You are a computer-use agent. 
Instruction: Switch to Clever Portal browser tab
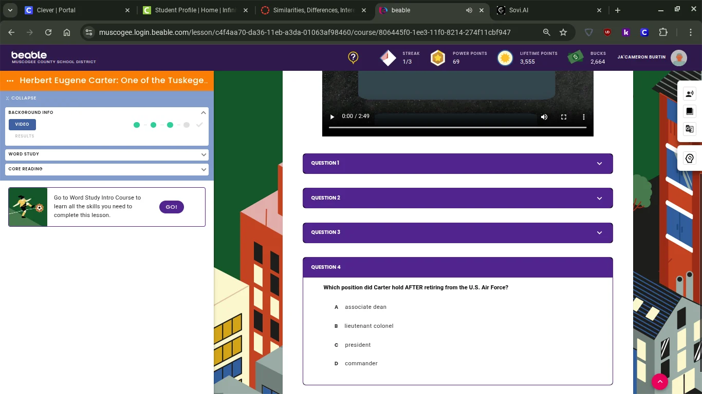(77, 10)
